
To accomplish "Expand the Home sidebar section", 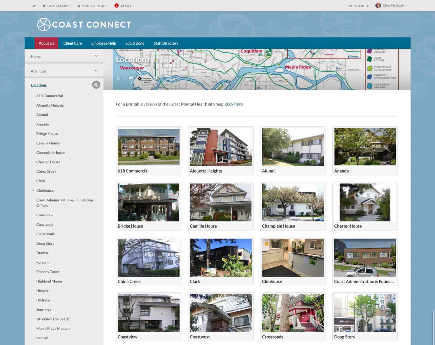I will [96, 56].
